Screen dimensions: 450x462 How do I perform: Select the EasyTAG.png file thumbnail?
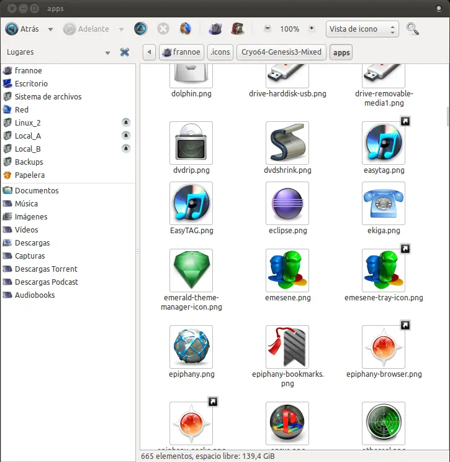(x=191, y=203)
